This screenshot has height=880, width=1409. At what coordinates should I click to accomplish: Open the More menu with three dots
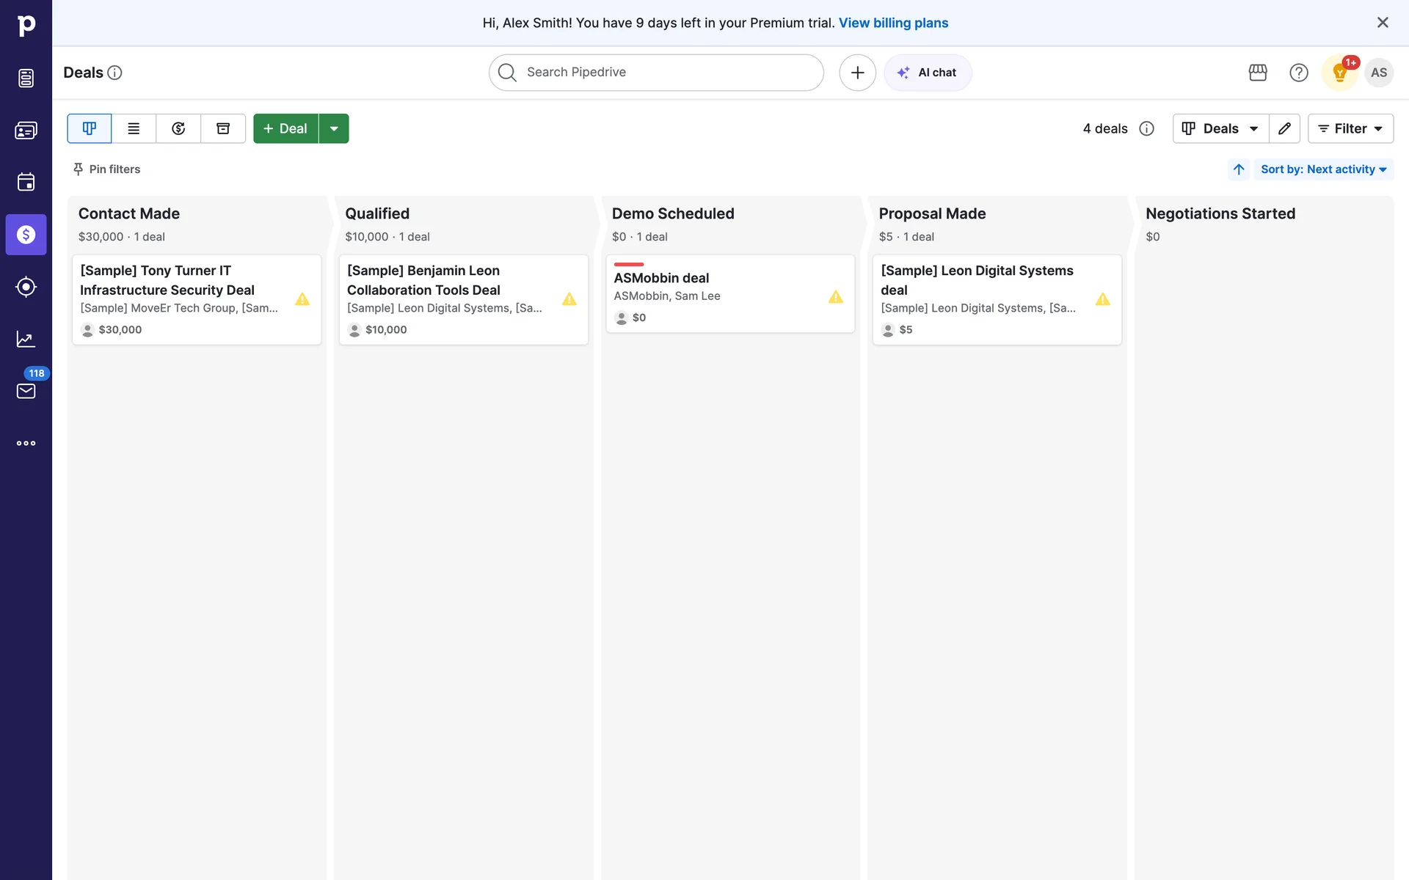click(26, 443)
